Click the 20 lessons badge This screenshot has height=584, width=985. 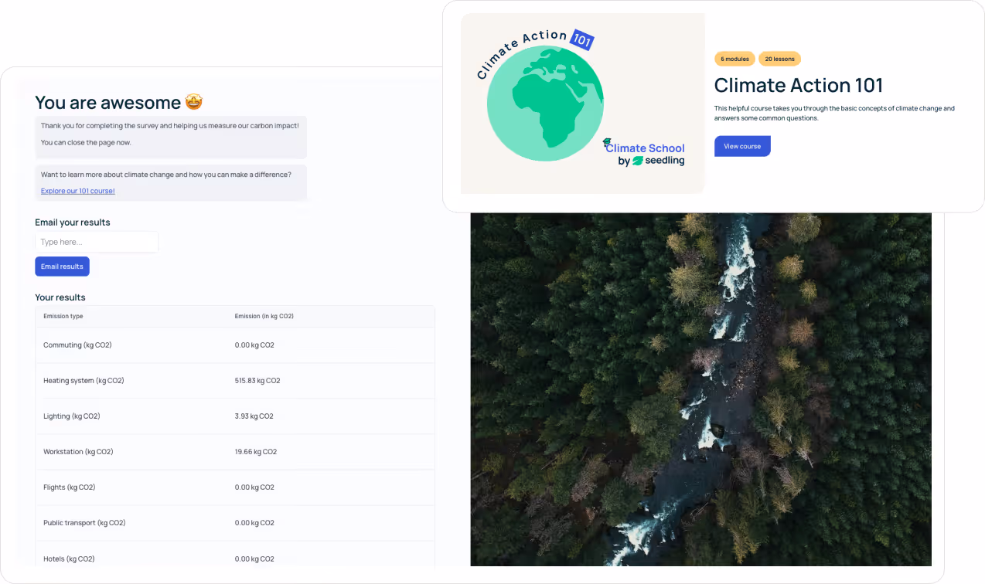point(779,59)
